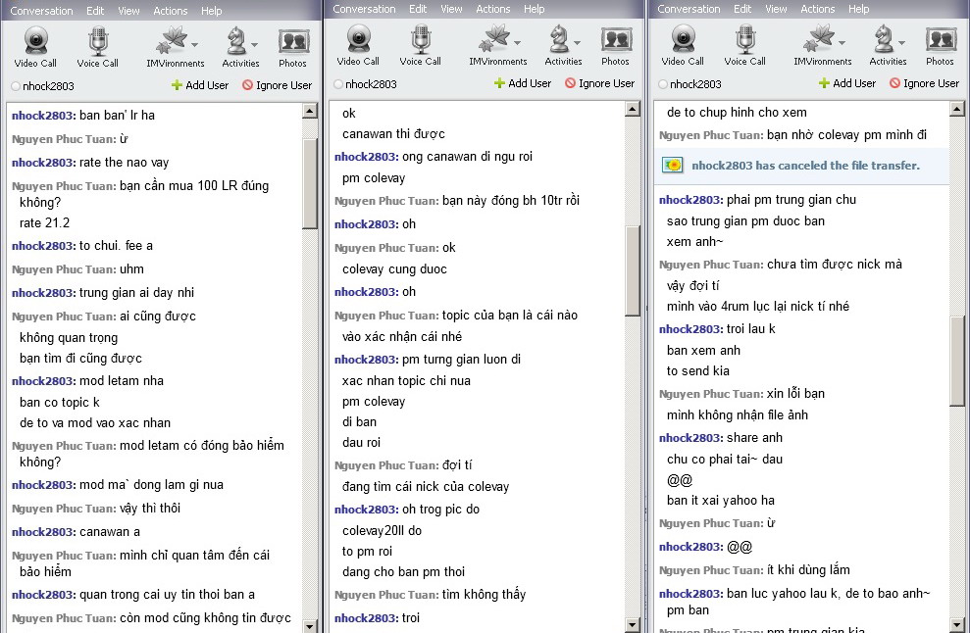The height and width of the screenshot is (633, 970).
Task: Click scroll down arrow in middle chat window
Action: [633, 624]
